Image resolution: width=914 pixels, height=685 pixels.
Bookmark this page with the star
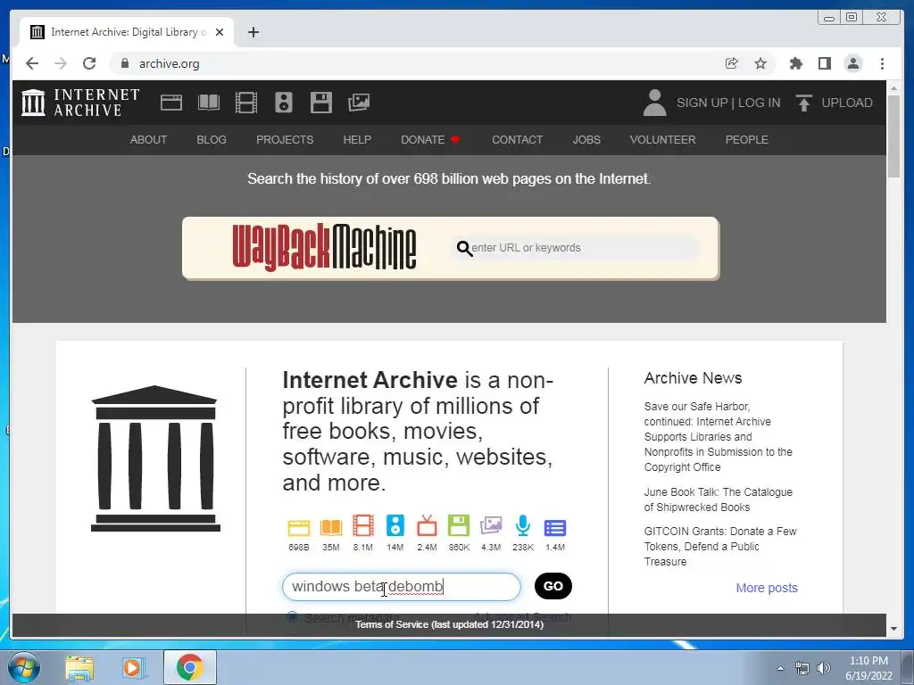coord(760,63)
